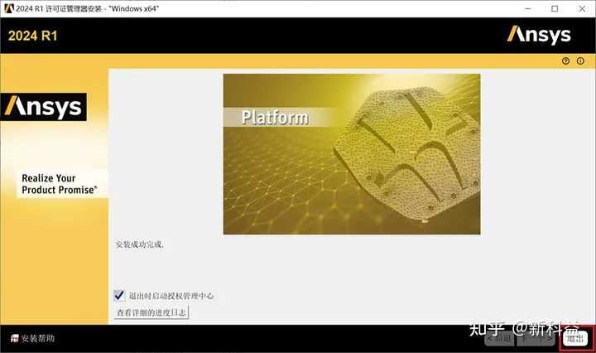The height and width of the screenshot is (353, 596).
Task: Click the Platform banner image
Action: pyautogui.click(x=352, y=154)
